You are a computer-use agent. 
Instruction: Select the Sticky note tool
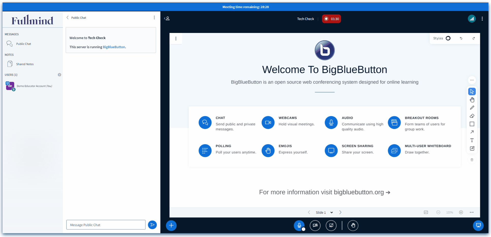472,148
